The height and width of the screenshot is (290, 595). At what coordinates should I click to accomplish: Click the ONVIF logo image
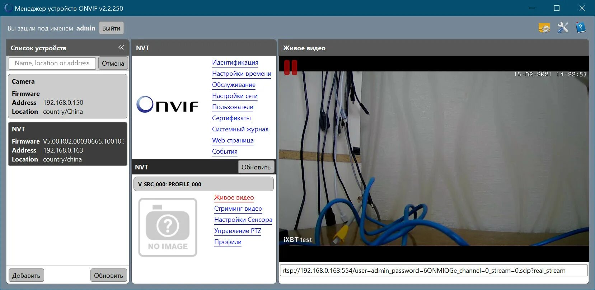[x=167, y=104]
